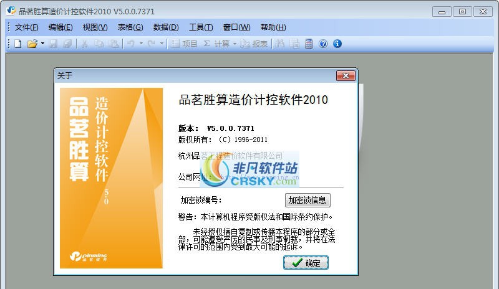Click the orange 品茗胜算 product cover image
Screen dimensions: 499x289
pyautogui.click(x=111, y=178)
